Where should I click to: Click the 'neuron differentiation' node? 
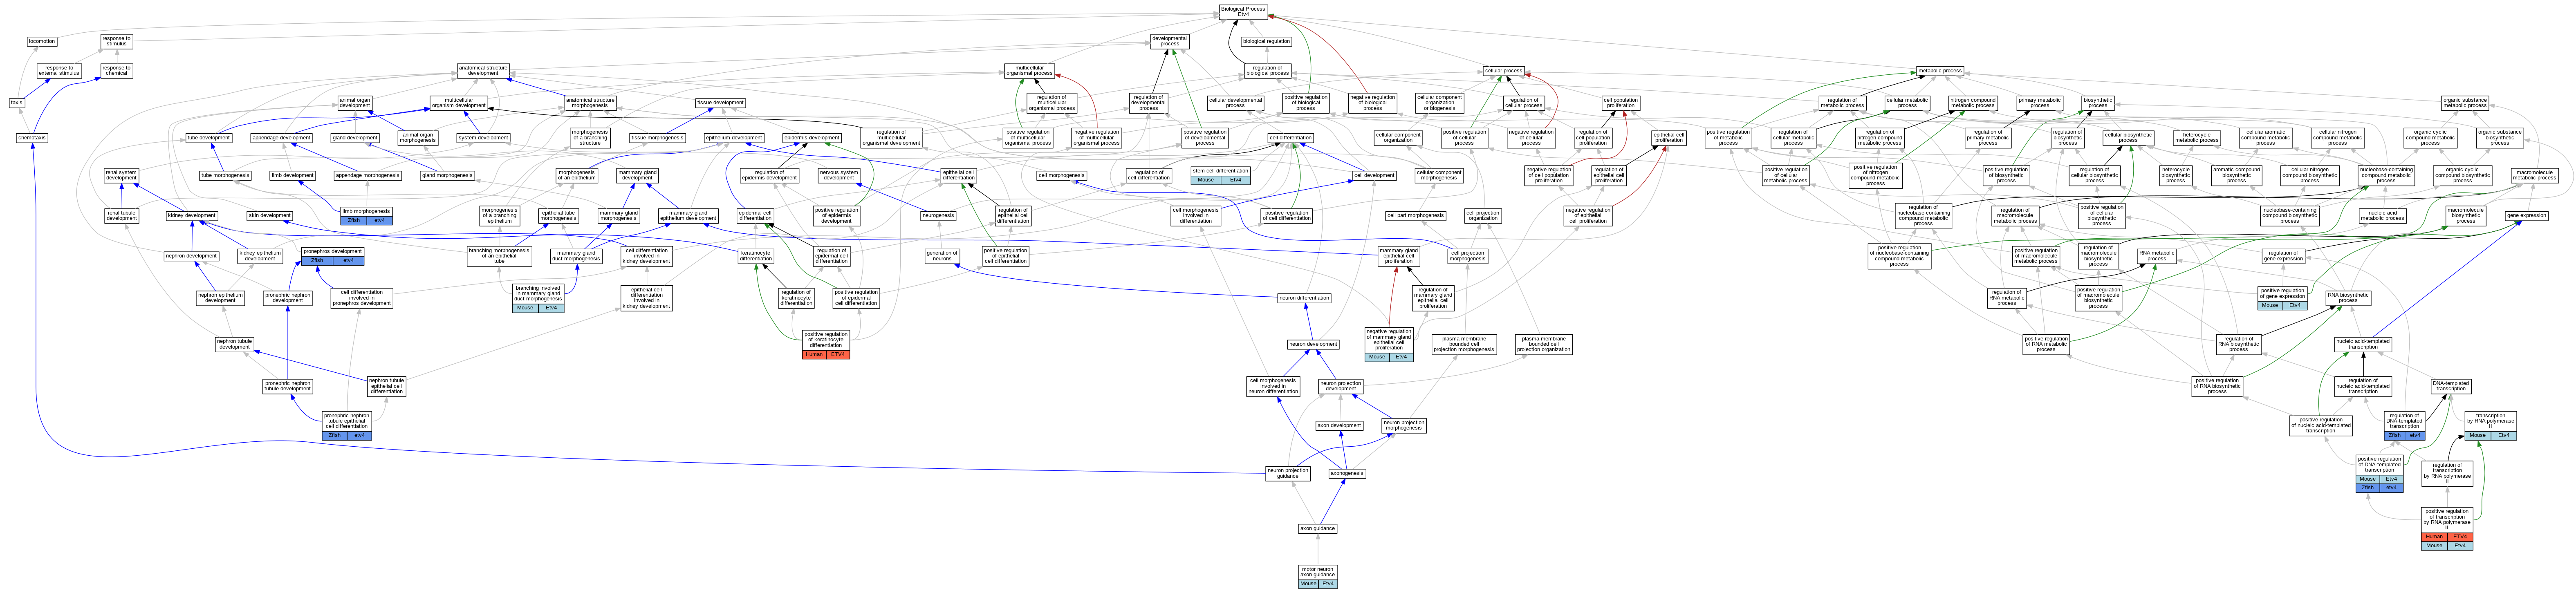coord(1305,298)
